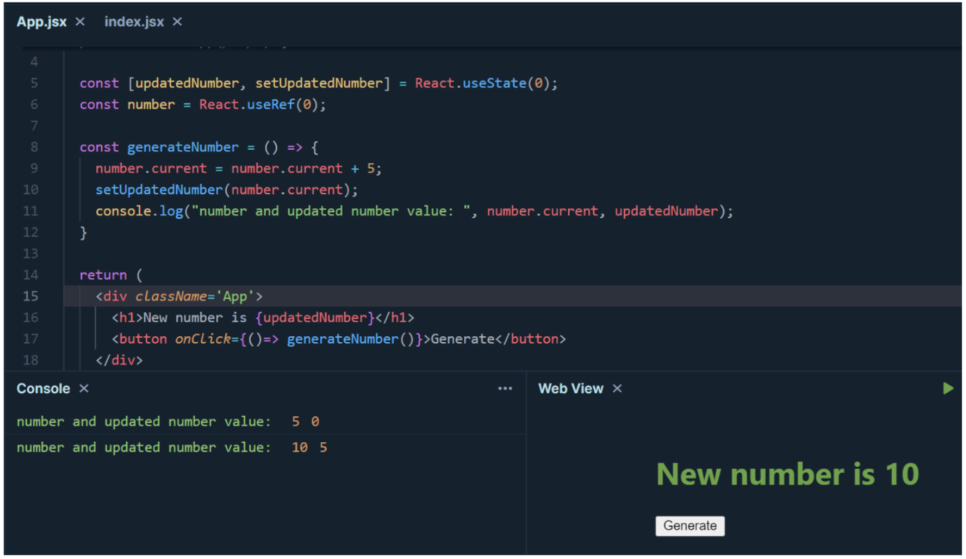The height and width of the screenshot is (559, 966).
Task: Run the code with green play icon
Action: 948,389
